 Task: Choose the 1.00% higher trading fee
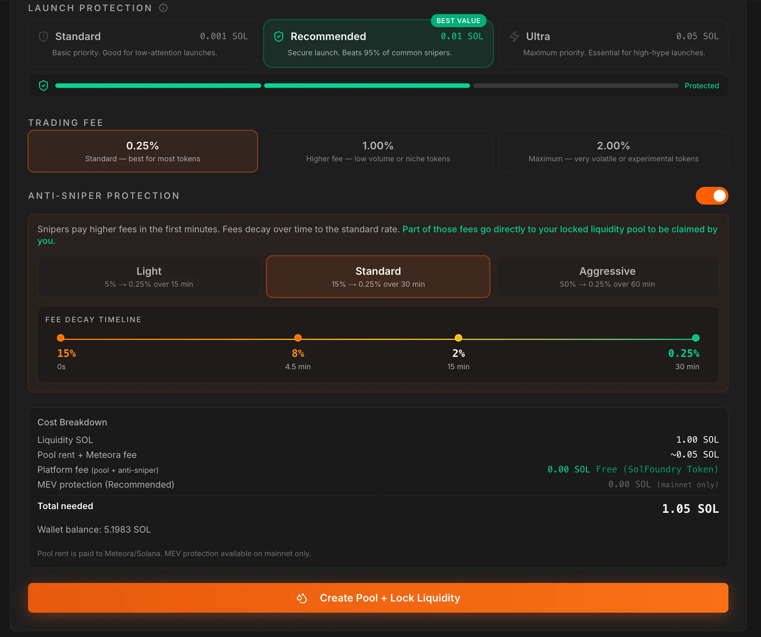pos(378,151)
